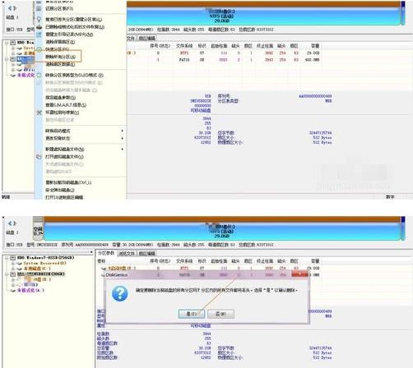Click the rebuild MBR icon in the context menu
The height and width of the screenshot is (368, 413).
(39, 34)
